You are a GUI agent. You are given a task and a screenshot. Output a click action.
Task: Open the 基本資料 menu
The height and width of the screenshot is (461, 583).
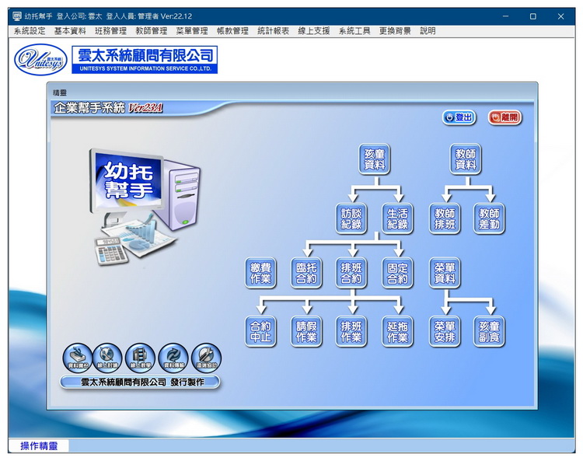click(x=70, y=31)
